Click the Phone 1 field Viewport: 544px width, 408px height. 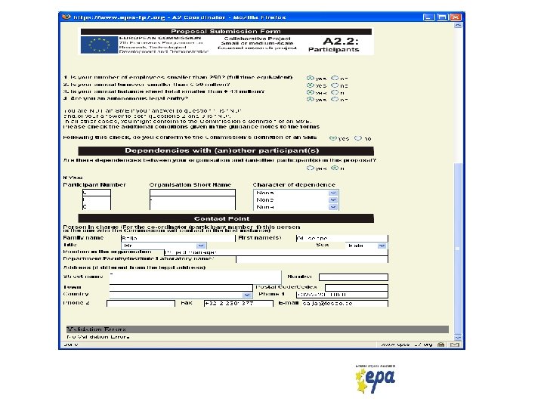[x=342, y=295]
